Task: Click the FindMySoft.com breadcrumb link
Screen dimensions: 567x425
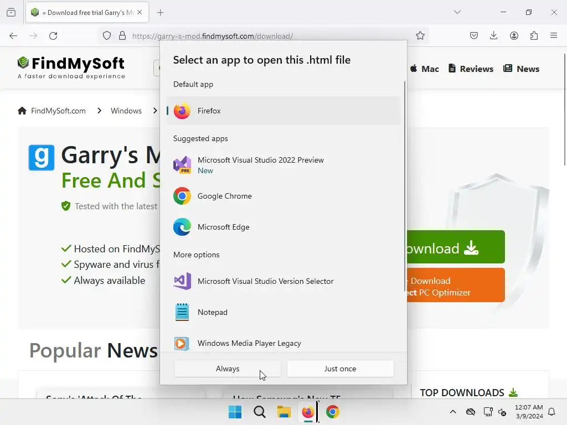Action: [58, 111]
